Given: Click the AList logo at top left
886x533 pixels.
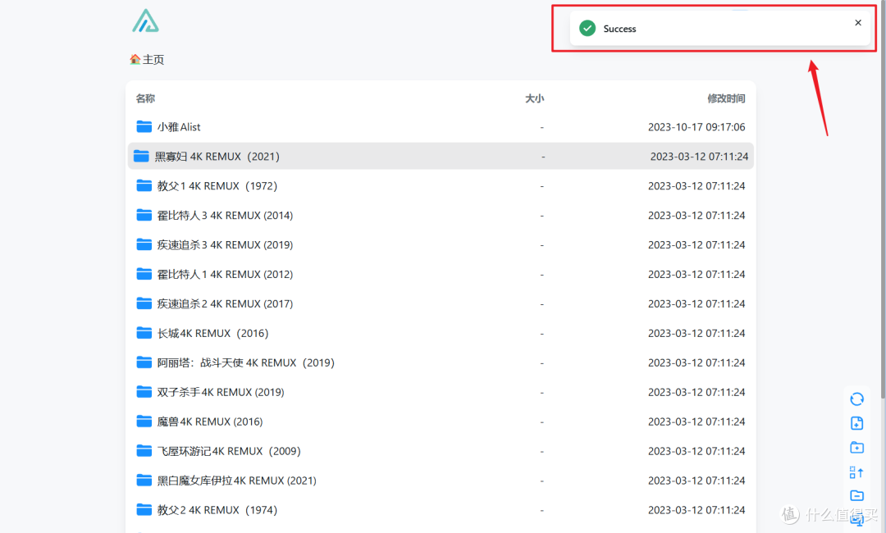Looking at the screenshot, I should 145,21.
